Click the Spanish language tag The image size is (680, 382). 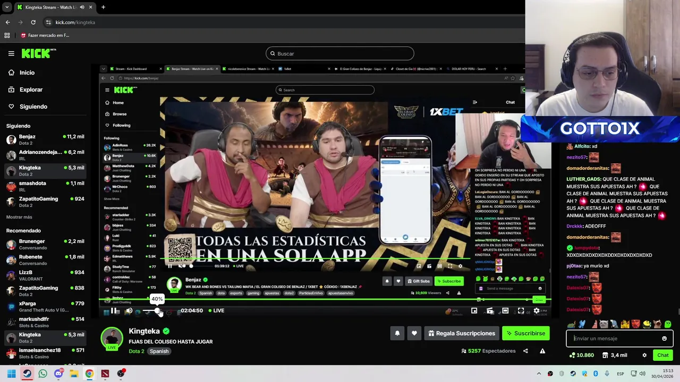159,351
